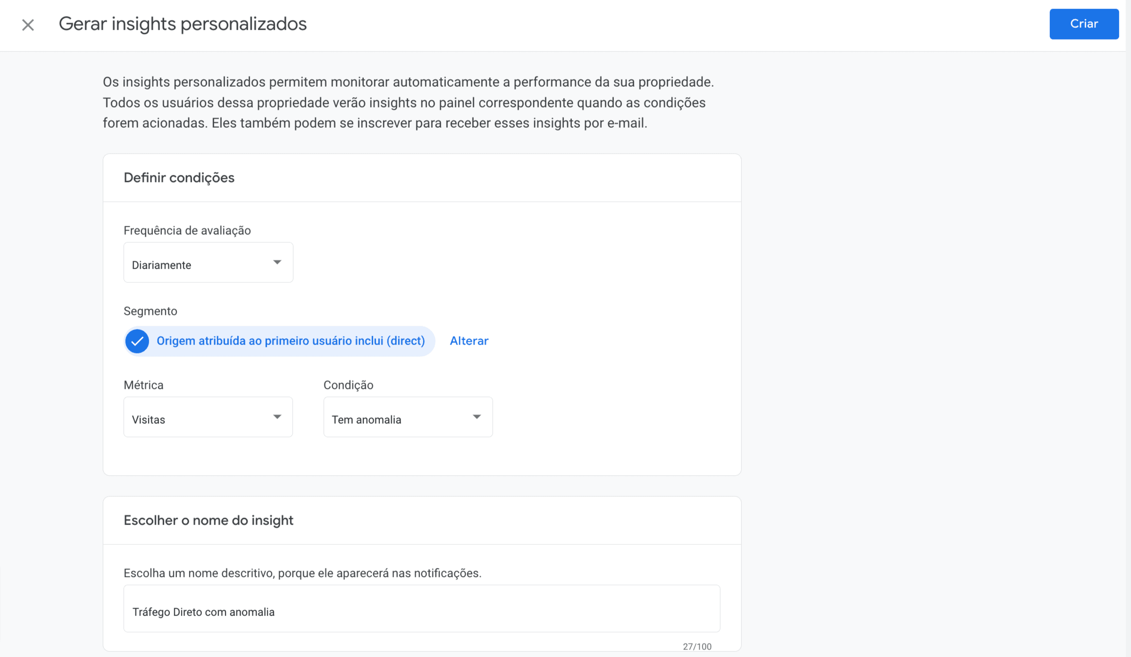Click Alterar to change the segment
Viewport: 1131px width, 657px height.
(x=469, y=340)
